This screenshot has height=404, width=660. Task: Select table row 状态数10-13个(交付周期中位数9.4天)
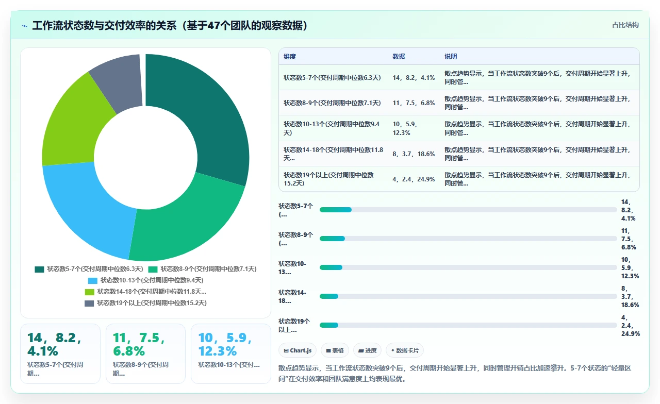tap(459, 128)
